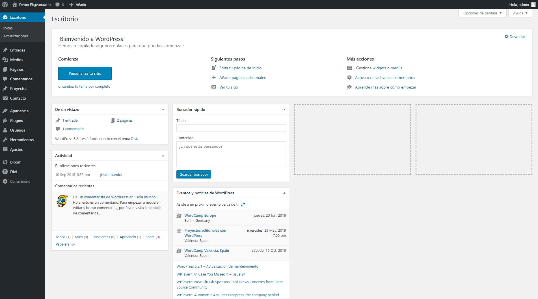This screenshot has width=538, height=299.
Task: Collapse the De un vistazo widget
Action: pos(163,109)
